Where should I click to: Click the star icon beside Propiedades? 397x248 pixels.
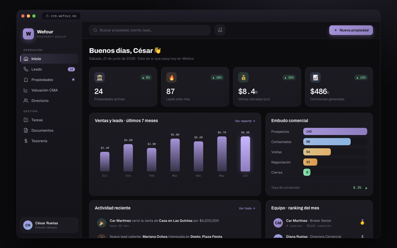pyautogui.click(x=73, y=80)
